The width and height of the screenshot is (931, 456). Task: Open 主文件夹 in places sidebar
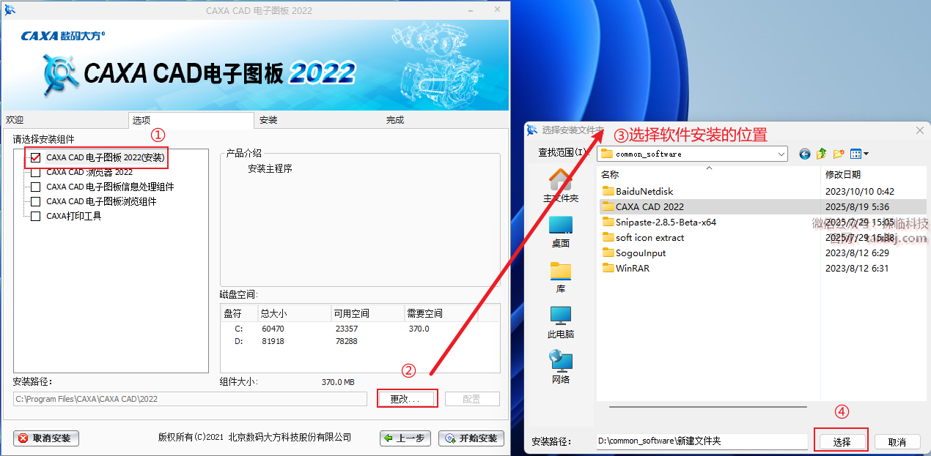561,186
